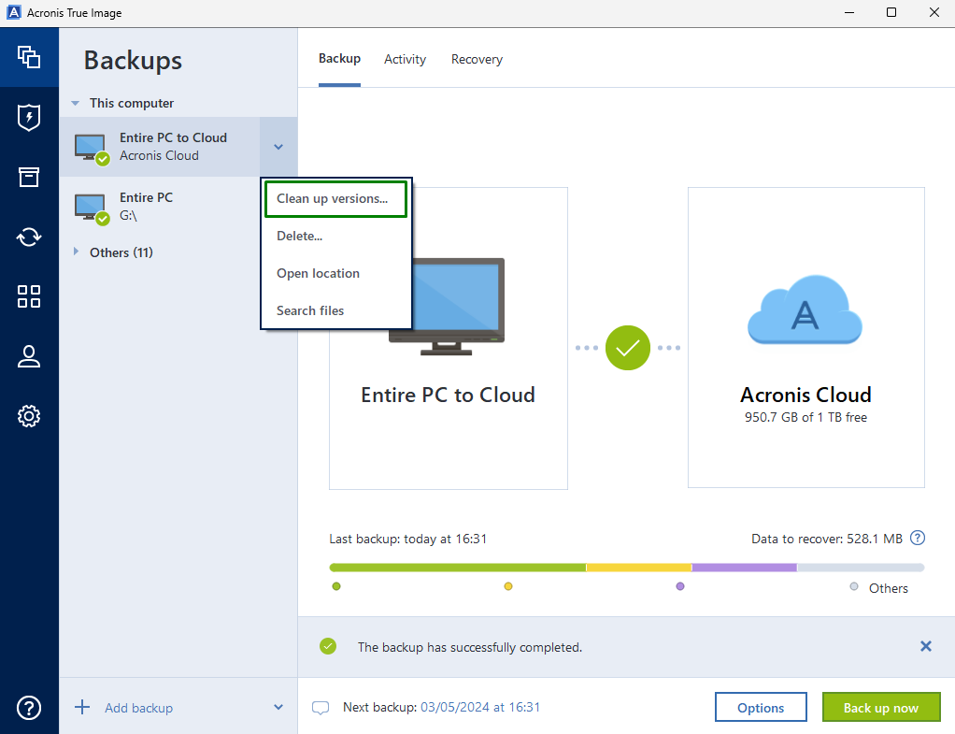
Task: Choose Search files from the context menu
Action: 309,309
